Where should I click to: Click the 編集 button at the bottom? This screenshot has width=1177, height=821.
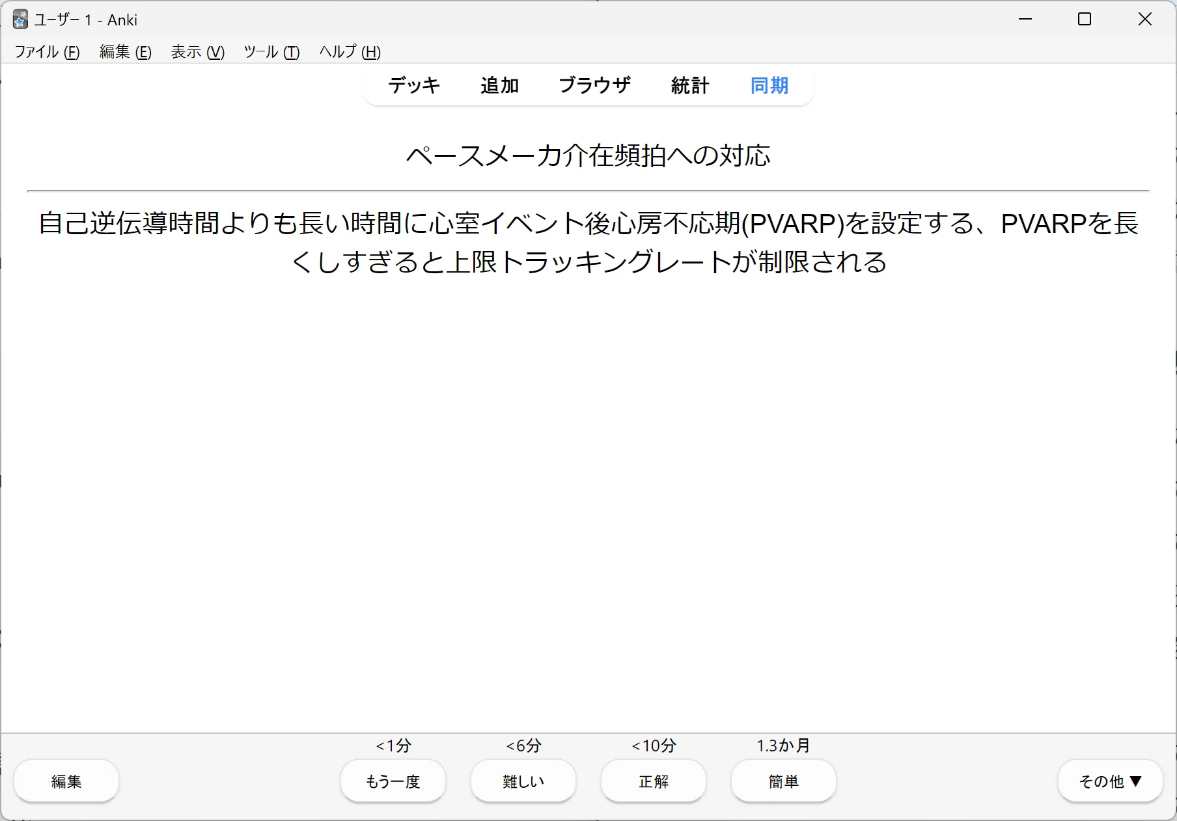point(66,781)
